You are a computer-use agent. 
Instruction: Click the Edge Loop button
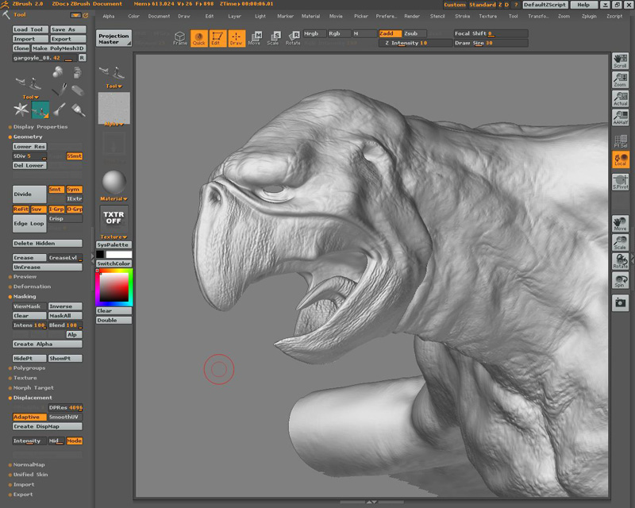click(29, 224)
